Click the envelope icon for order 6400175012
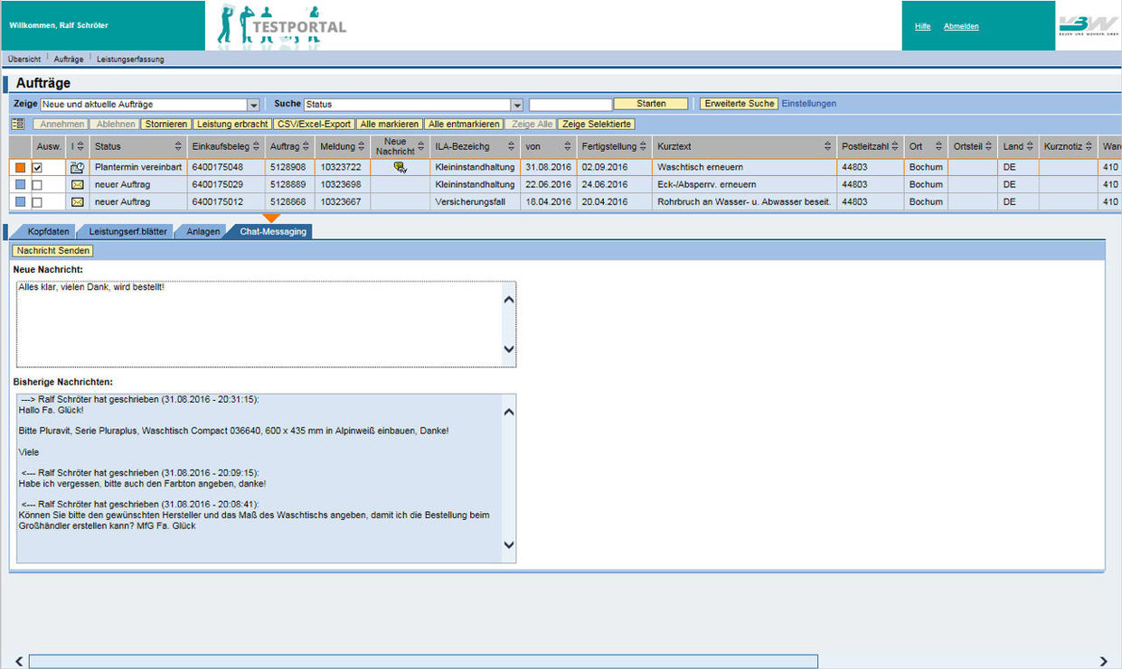 coord(77,201)
